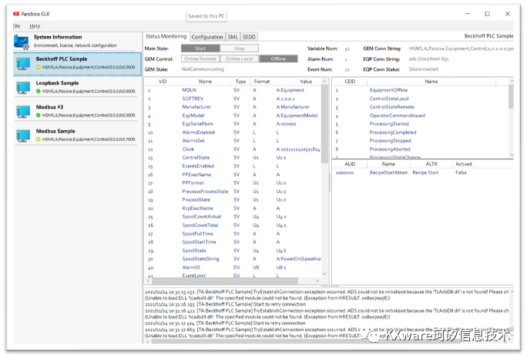Click yellow status dot of Beckhoff PLC Sample
The width and height of the screenshot is (527, 358).
tap(39, 67)
